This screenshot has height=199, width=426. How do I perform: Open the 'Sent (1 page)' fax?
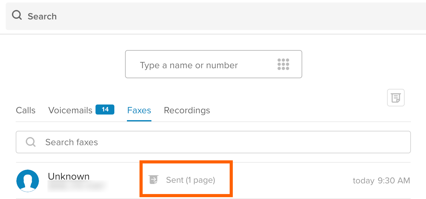point(190,180)
